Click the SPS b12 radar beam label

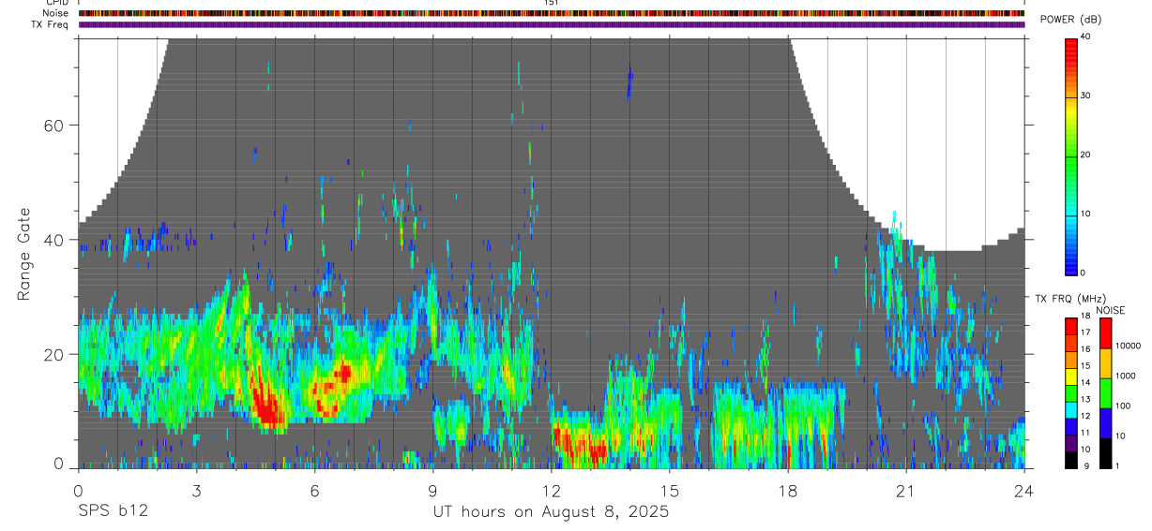tap(113, 511)
